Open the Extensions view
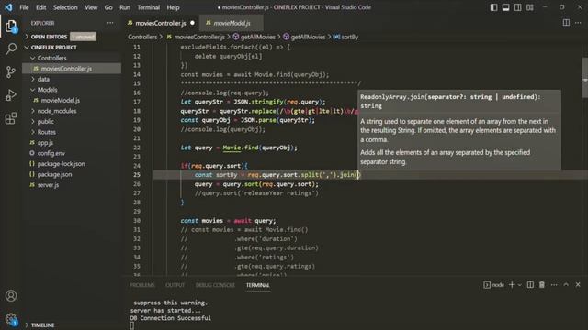 (11, 118)
